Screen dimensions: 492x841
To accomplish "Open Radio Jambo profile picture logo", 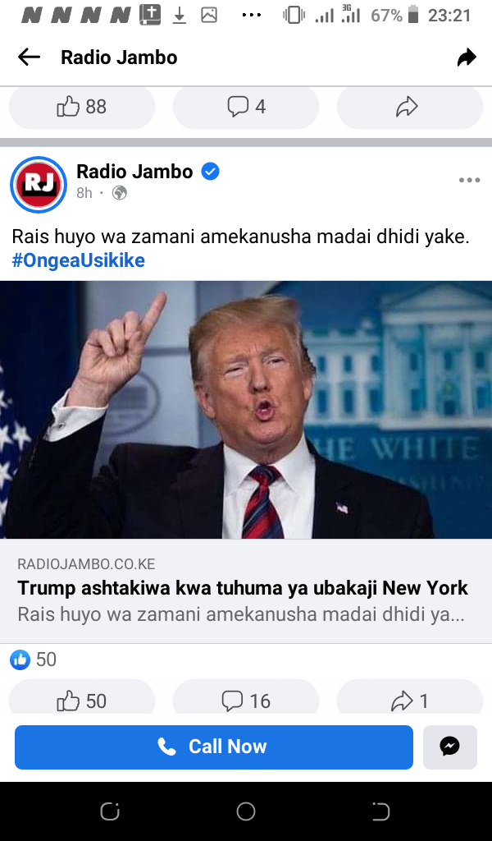I will pos(39,185).
